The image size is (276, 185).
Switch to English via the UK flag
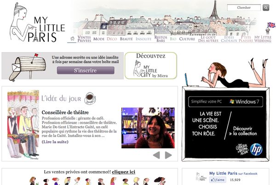point(271,25)
